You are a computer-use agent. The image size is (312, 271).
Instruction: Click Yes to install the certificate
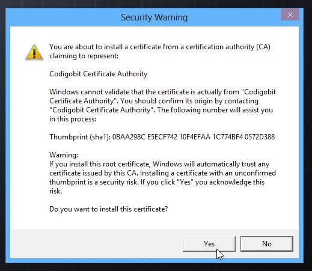click(209, 244)
